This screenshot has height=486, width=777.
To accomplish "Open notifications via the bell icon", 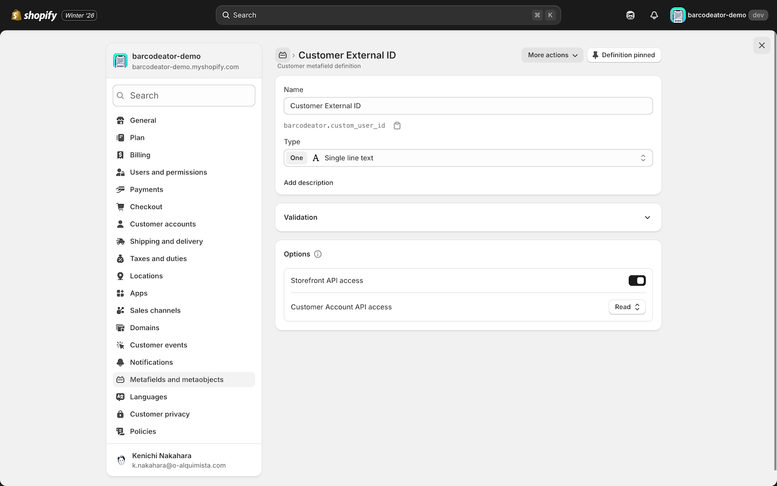I will [x=654, y=15].
